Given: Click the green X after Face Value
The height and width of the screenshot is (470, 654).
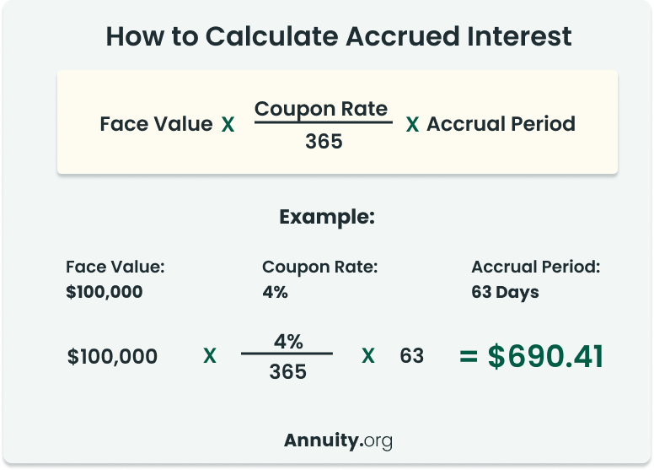Looking at the screenshot, I should (228, 125).
